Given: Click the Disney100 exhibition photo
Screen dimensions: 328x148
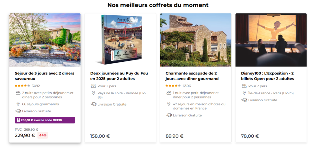Looking at the screenshot, I should click(x=271, y=40).
